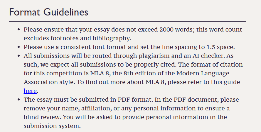Image resolution: width=261 pixels, height=132 pixels.
Task: Click the bullet before 'Please use a consistent'
Action: point(19,47)
